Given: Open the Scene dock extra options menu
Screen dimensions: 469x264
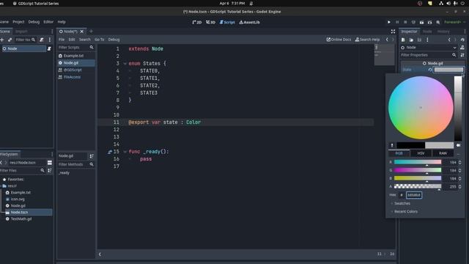Looking at the screenshot, I should (50, 40).
